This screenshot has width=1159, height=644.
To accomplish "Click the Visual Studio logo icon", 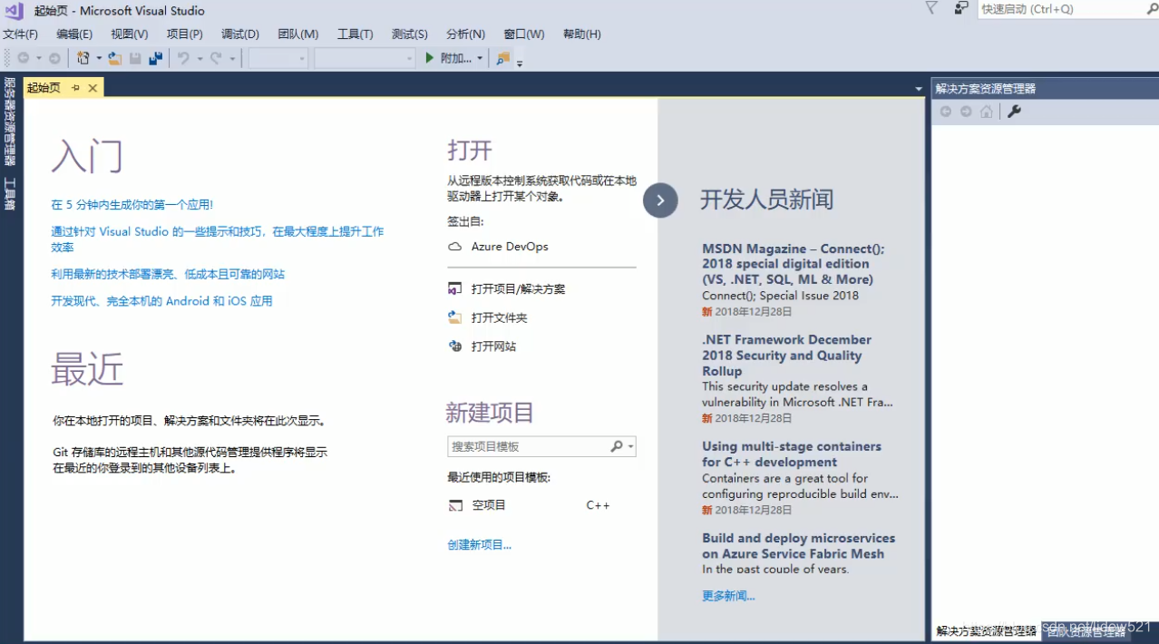I will (14, 11).
